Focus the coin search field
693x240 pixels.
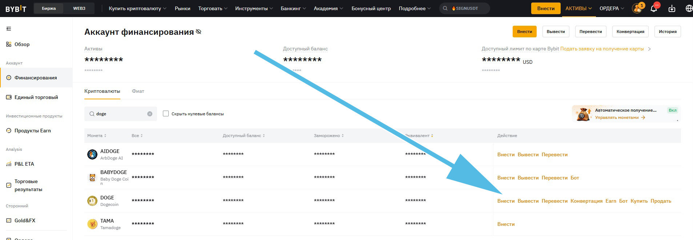(x=121, y=114)
